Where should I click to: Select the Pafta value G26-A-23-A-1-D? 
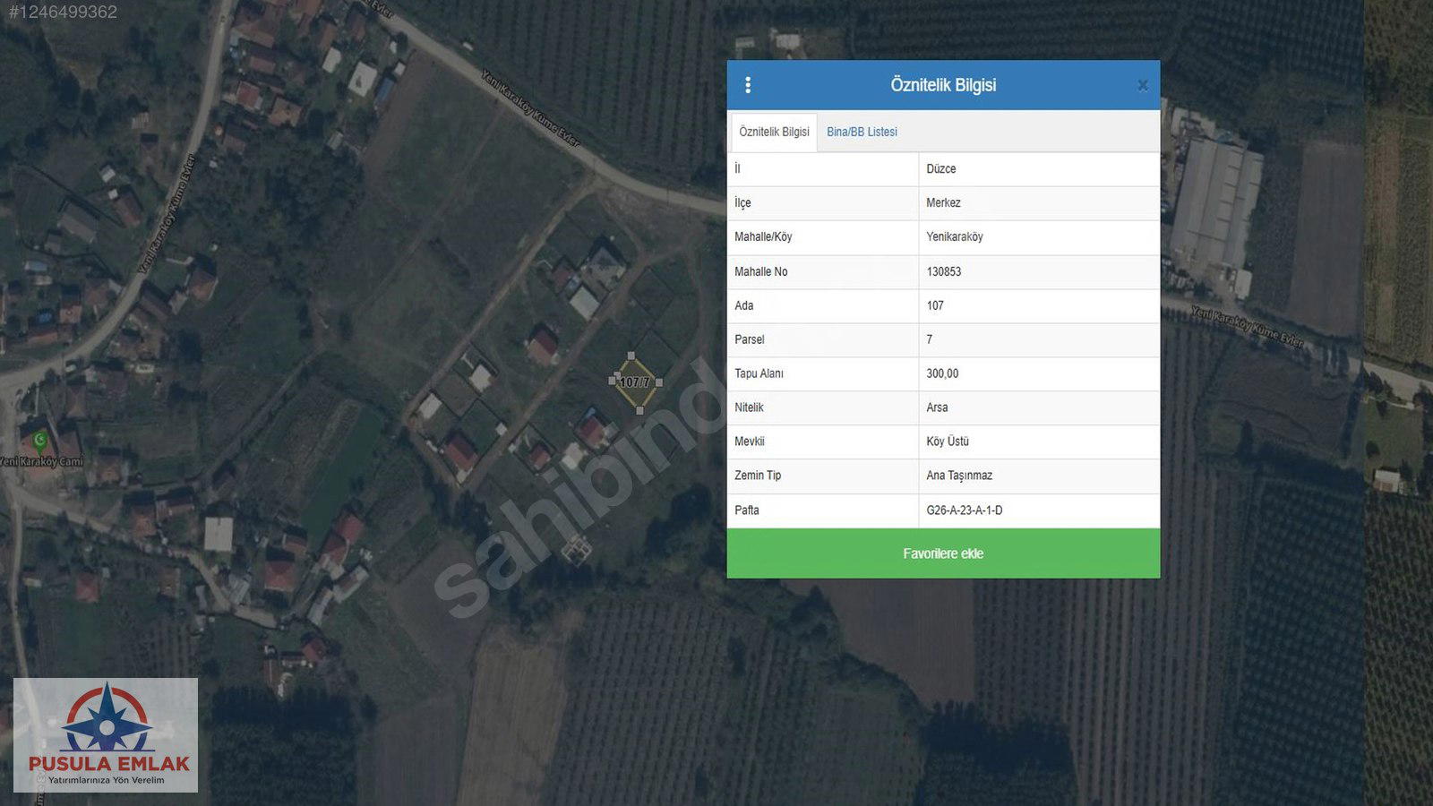click(x=964, y=510)
